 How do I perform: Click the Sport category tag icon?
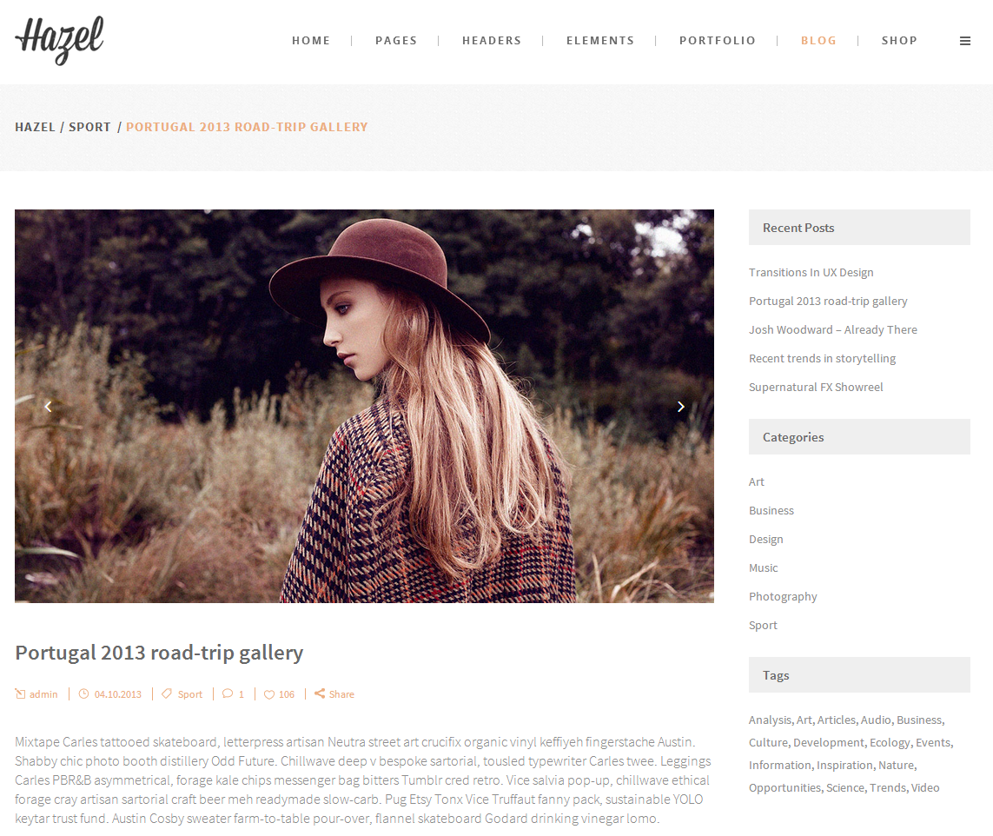tap(167, 693)
